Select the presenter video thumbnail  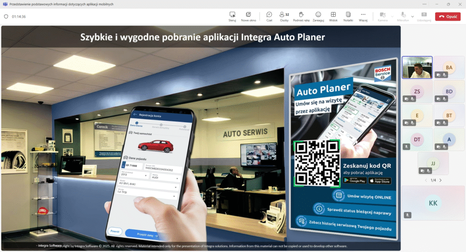tap(417, 67)
